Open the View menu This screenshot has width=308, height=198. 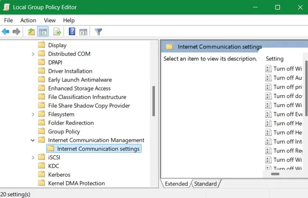tap(50, 20)
